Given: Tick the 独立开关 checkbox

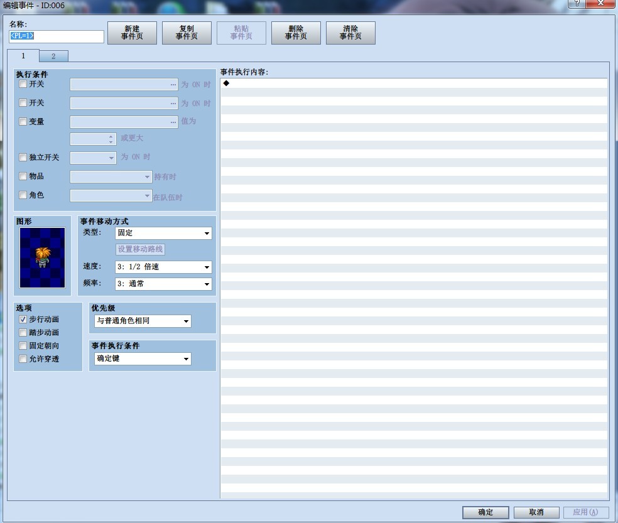Looking at the screenshot, I should tap(23, 157).
